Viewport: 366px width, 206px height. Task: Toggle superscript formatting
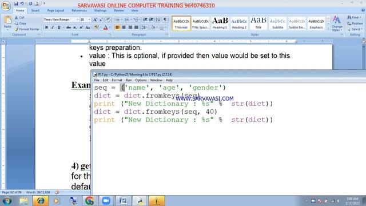(81, 27)
